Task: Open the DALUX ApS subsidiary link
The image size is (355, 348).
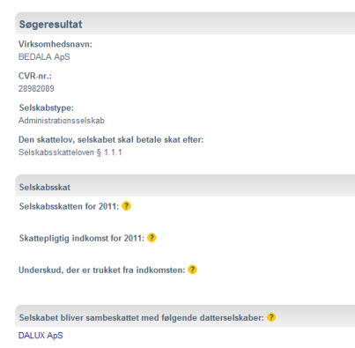Action: pos(41,336)
